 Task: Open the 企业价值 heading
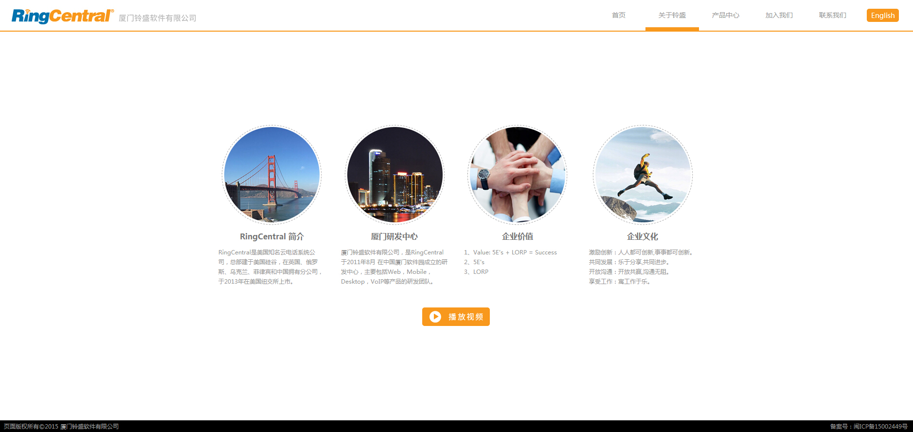click(518, 236)
